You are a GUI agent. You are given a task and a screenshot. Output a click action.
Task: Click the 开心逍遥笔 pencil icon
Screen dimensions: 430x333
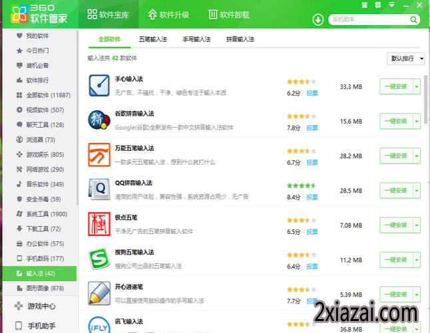pyautogui.click(x=99, y=293)
